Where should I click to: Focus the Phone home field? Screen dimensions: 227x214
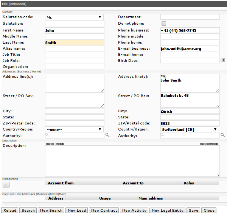coord(190,42)
